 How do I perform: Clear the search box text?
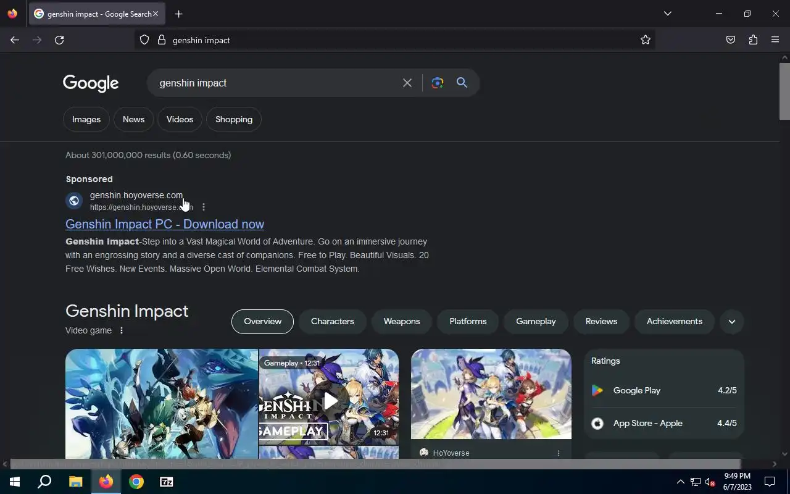coord(407,83)
